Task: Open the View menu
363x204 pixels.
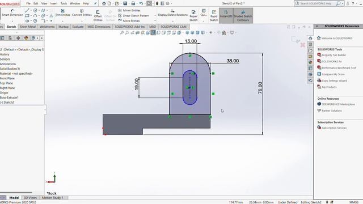Action: click(x=44, y=3)
